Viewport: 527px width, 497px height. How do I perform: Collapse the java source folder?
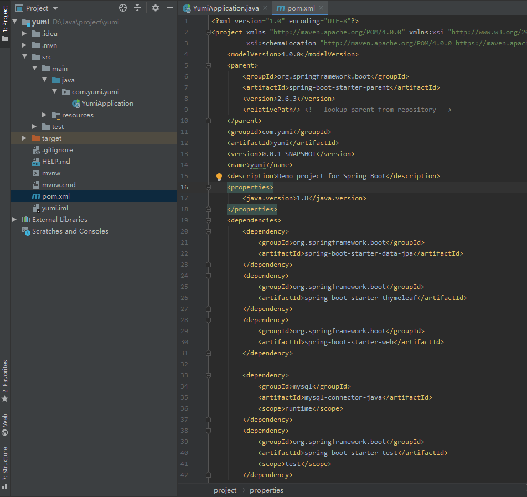coord(45,80)
